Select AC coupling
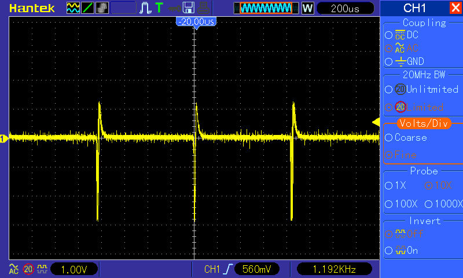Screen dimensions: 463x278 click(x=402, y=48)
